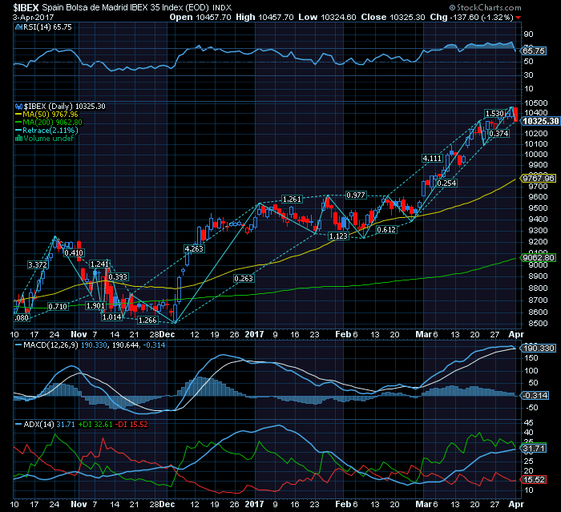
Task: Click the ADX(14) legend label
Action: pyautogui.click(x=38, y=425)
